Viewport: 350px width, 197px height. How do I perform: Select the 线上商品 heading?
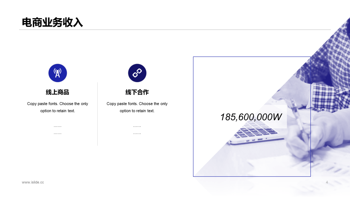(57, 92)
